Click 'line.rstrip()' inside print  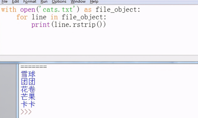click(x=78, y=25)
